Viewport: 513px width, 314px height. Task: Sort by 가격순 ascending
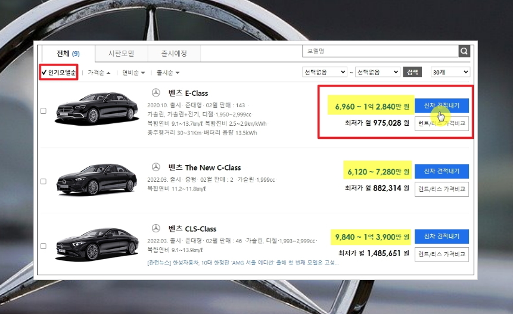99,73
